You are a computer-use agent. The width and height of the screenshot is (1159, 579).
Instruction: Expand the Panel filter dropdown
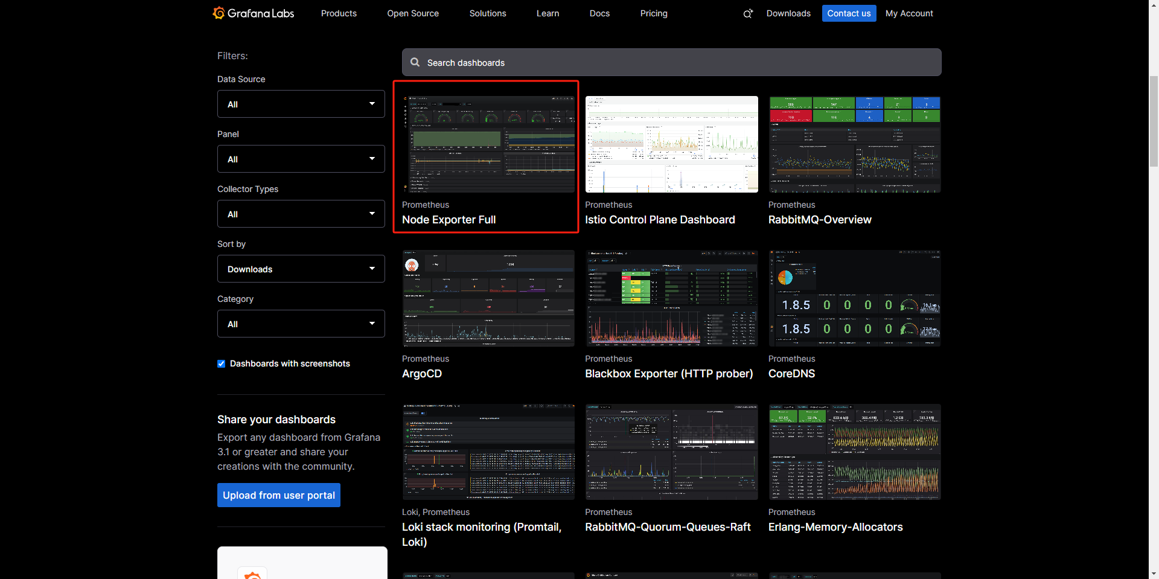tap(301, 159)
